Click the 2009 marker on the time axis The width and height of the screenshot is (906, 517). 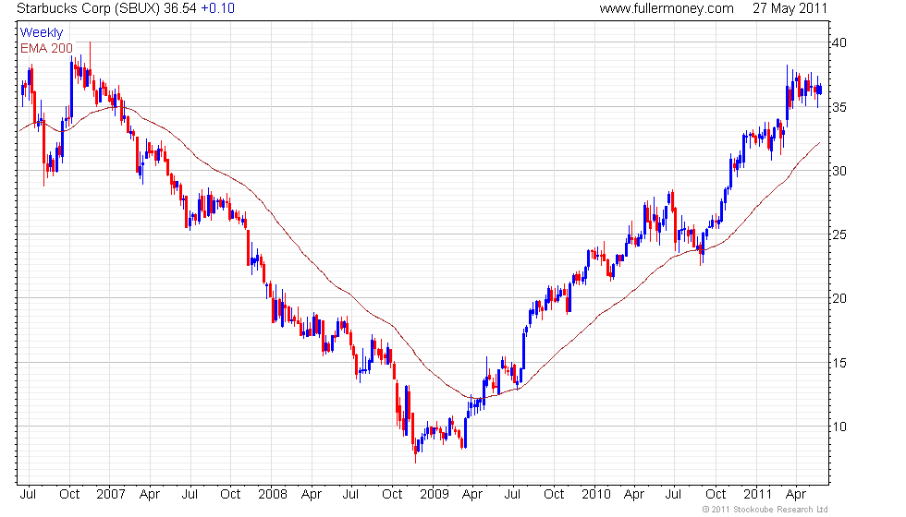434,494
